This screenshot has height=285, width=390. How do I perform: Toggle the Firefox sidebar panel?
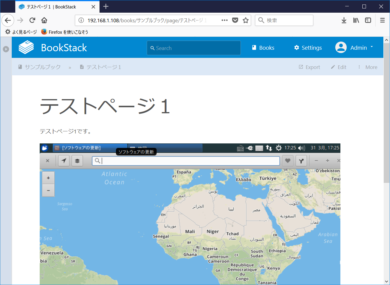coord(368,20)
